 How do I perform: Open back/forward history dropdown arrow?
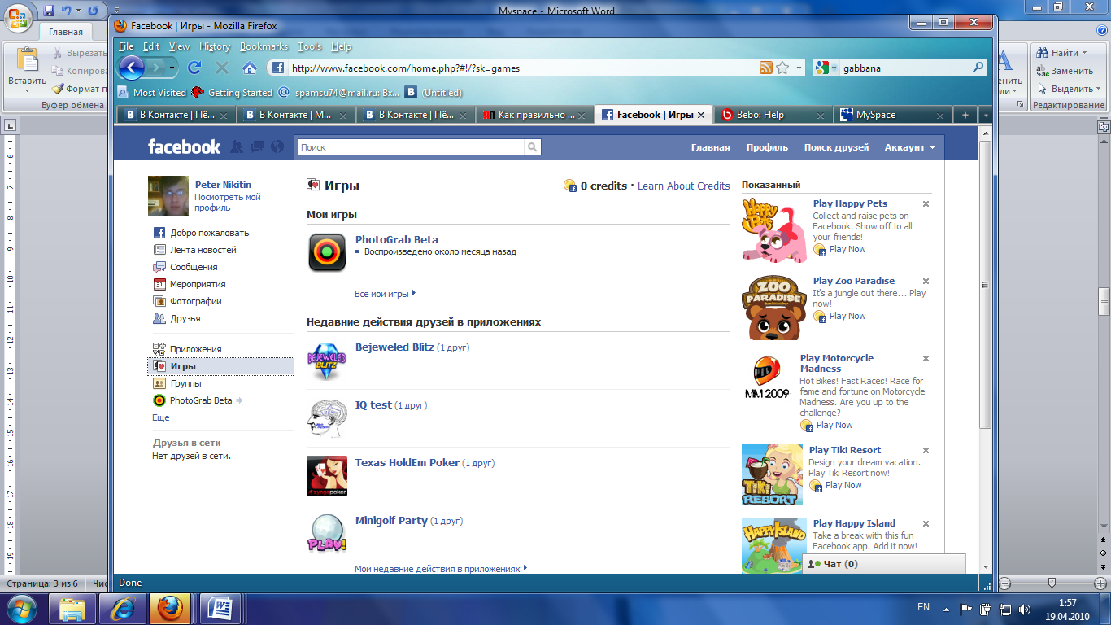coord(172,68)
